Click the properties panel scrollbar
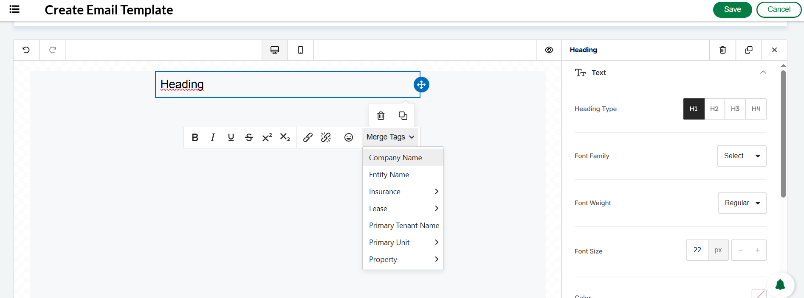804x298 pixels. pos(783,134)
